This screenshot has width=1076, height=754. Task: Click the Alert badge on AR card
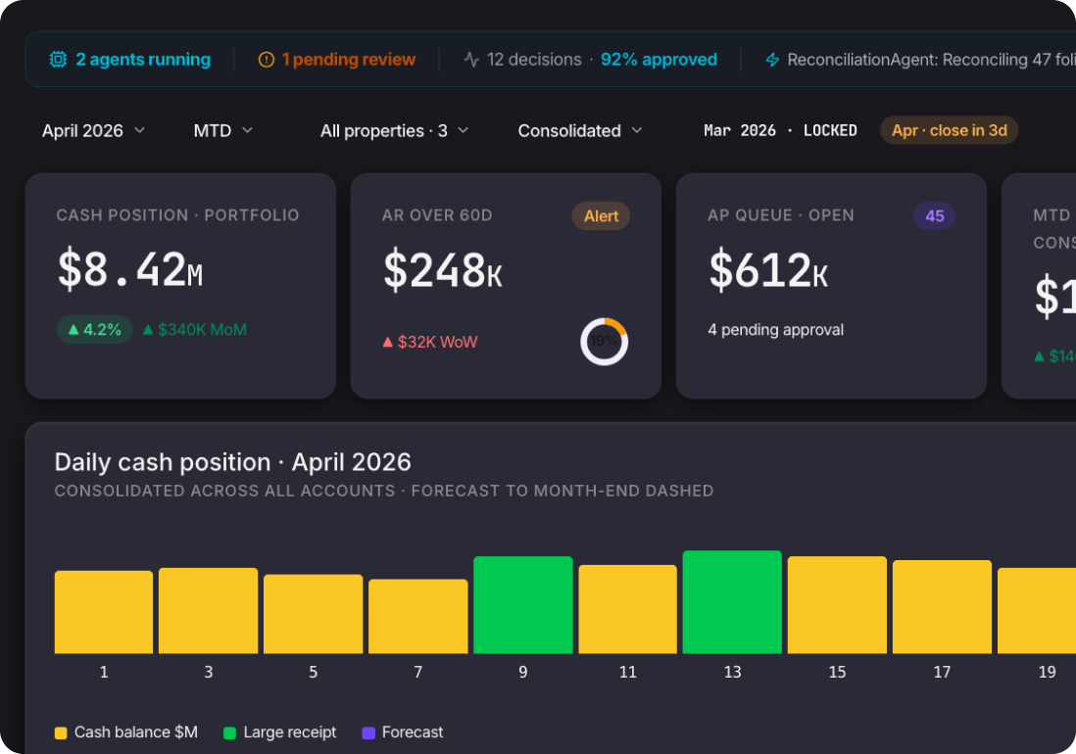[601, 215]
